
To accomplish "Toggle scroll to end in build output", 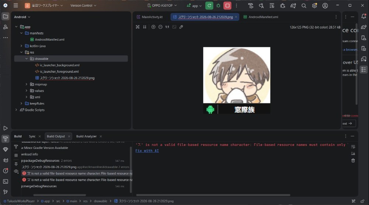I will (353, 153).
